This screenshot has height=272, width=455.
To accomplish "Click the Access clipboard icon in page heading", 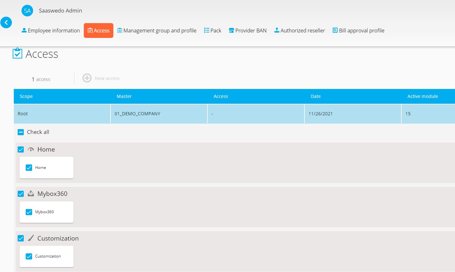I will coord(17,54).
